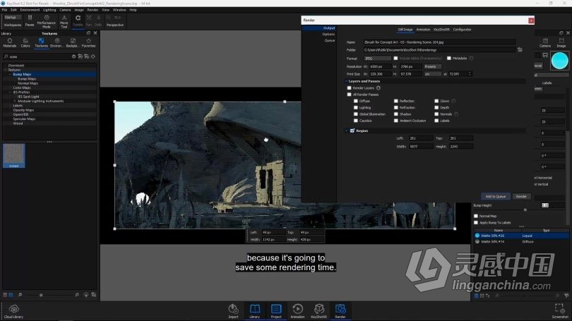Open the Camera tab icon in Project panel
The height and width of the screenshot is (321, 572).
(545, 41)
